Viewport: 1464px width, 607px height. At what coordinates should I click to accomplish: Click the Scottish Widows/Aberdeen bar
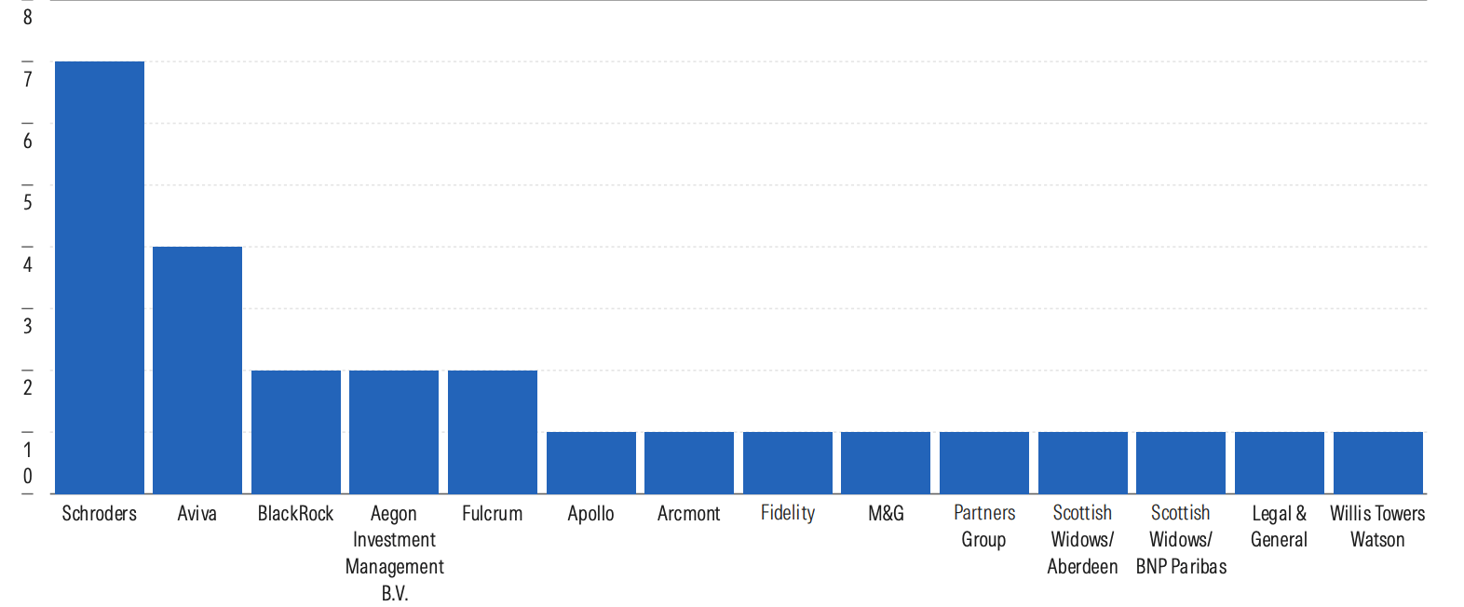pos(1083,463)
